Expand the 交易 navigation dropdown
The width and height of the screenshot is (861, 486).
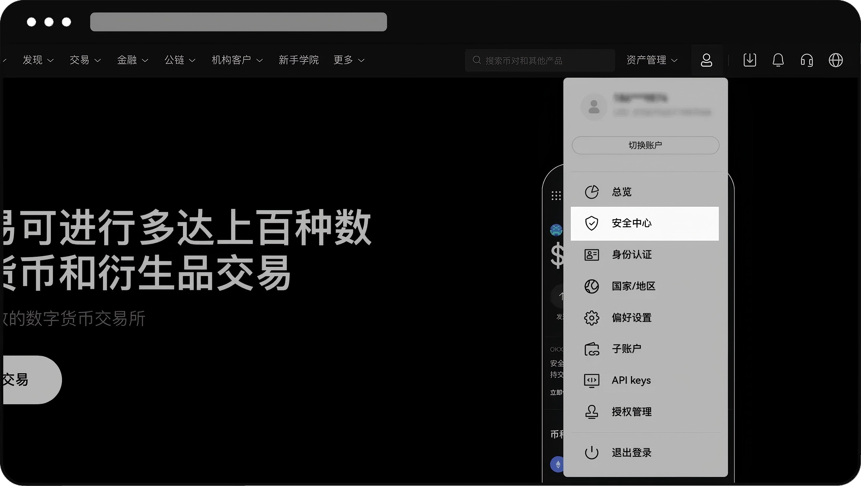coord(85,60)
